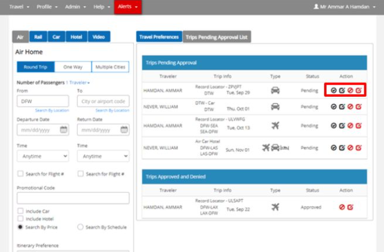The image size is (384, 252).
Task: Click Record Locator - ZPVJPT text
Action: (218, 87)
